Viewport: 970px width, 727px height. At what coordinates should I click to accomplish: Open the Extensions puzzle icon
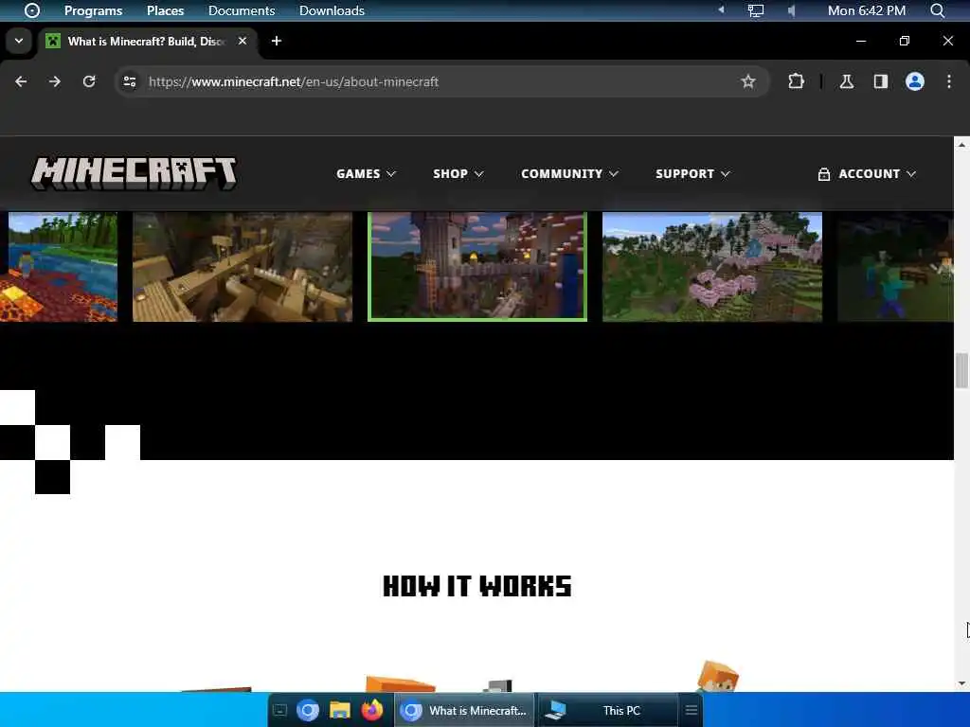point(796,81)
